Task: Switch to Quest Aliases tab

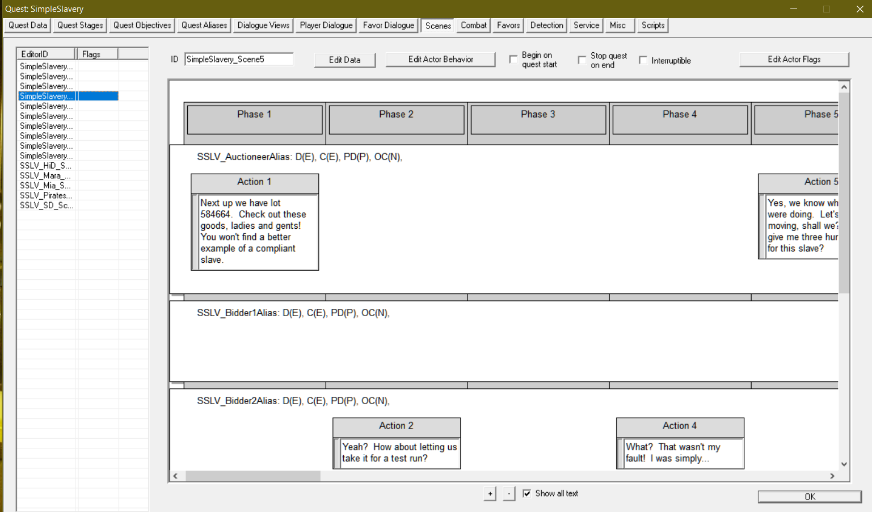Action: tap(204, 26)
